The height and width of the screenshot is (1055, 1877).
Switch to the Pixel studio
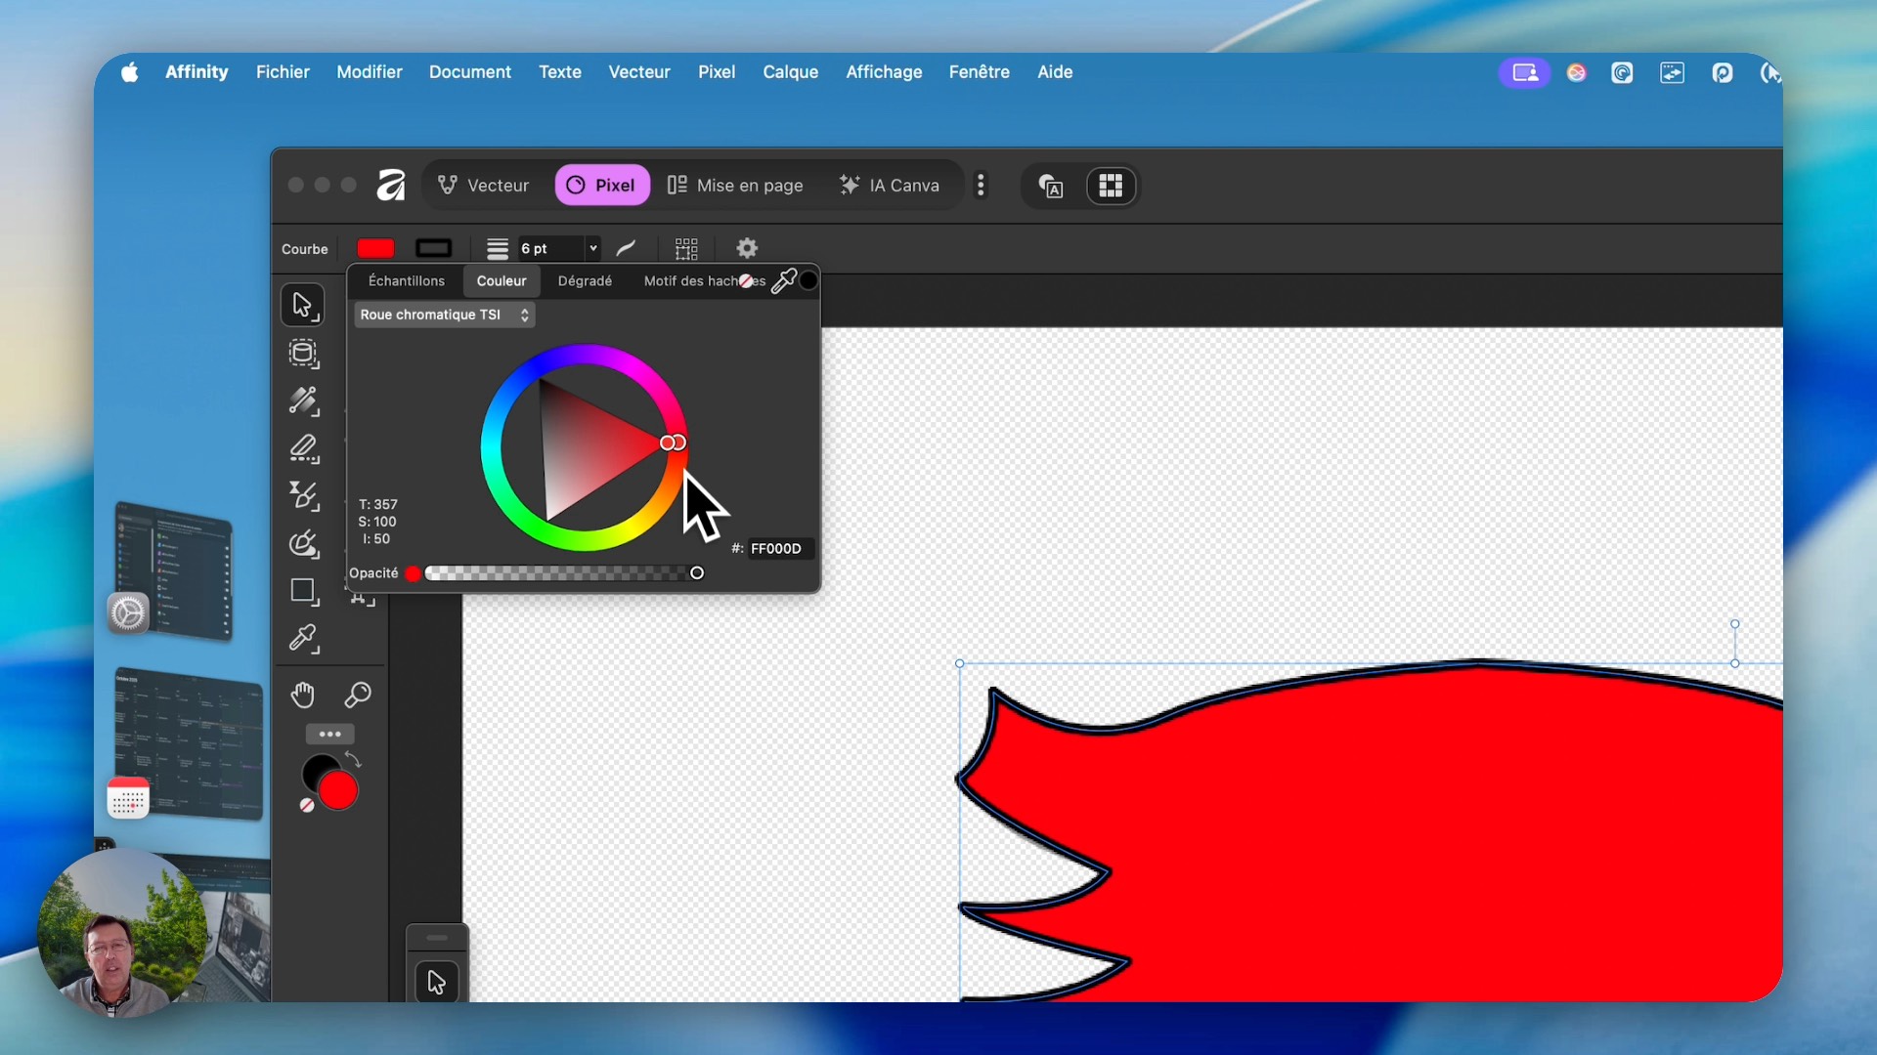click(601, 186)
